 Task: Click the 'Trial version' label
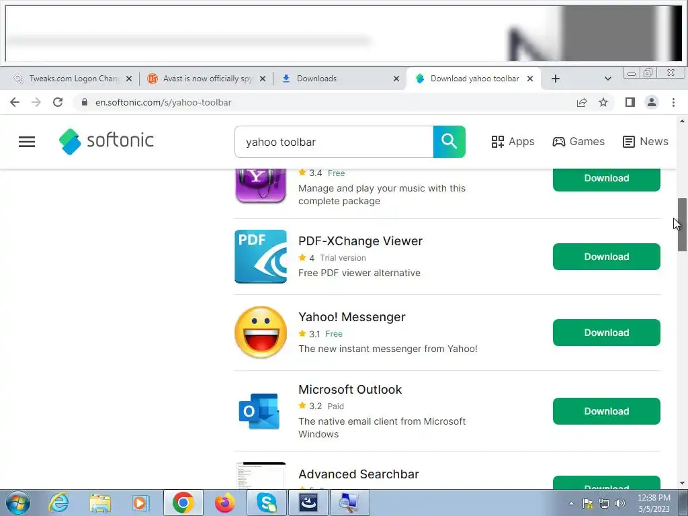tap(343, 257)
